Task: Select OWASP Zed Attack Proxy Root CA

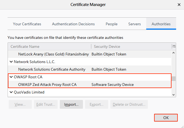Action: (47, 85)
